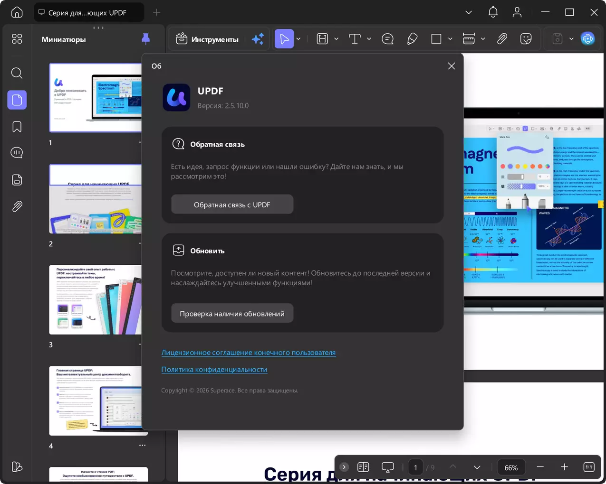This screenshot has width=606, height=484.
Task: Unpin the Миниатюры panel
Action: (x=146, y=39)
